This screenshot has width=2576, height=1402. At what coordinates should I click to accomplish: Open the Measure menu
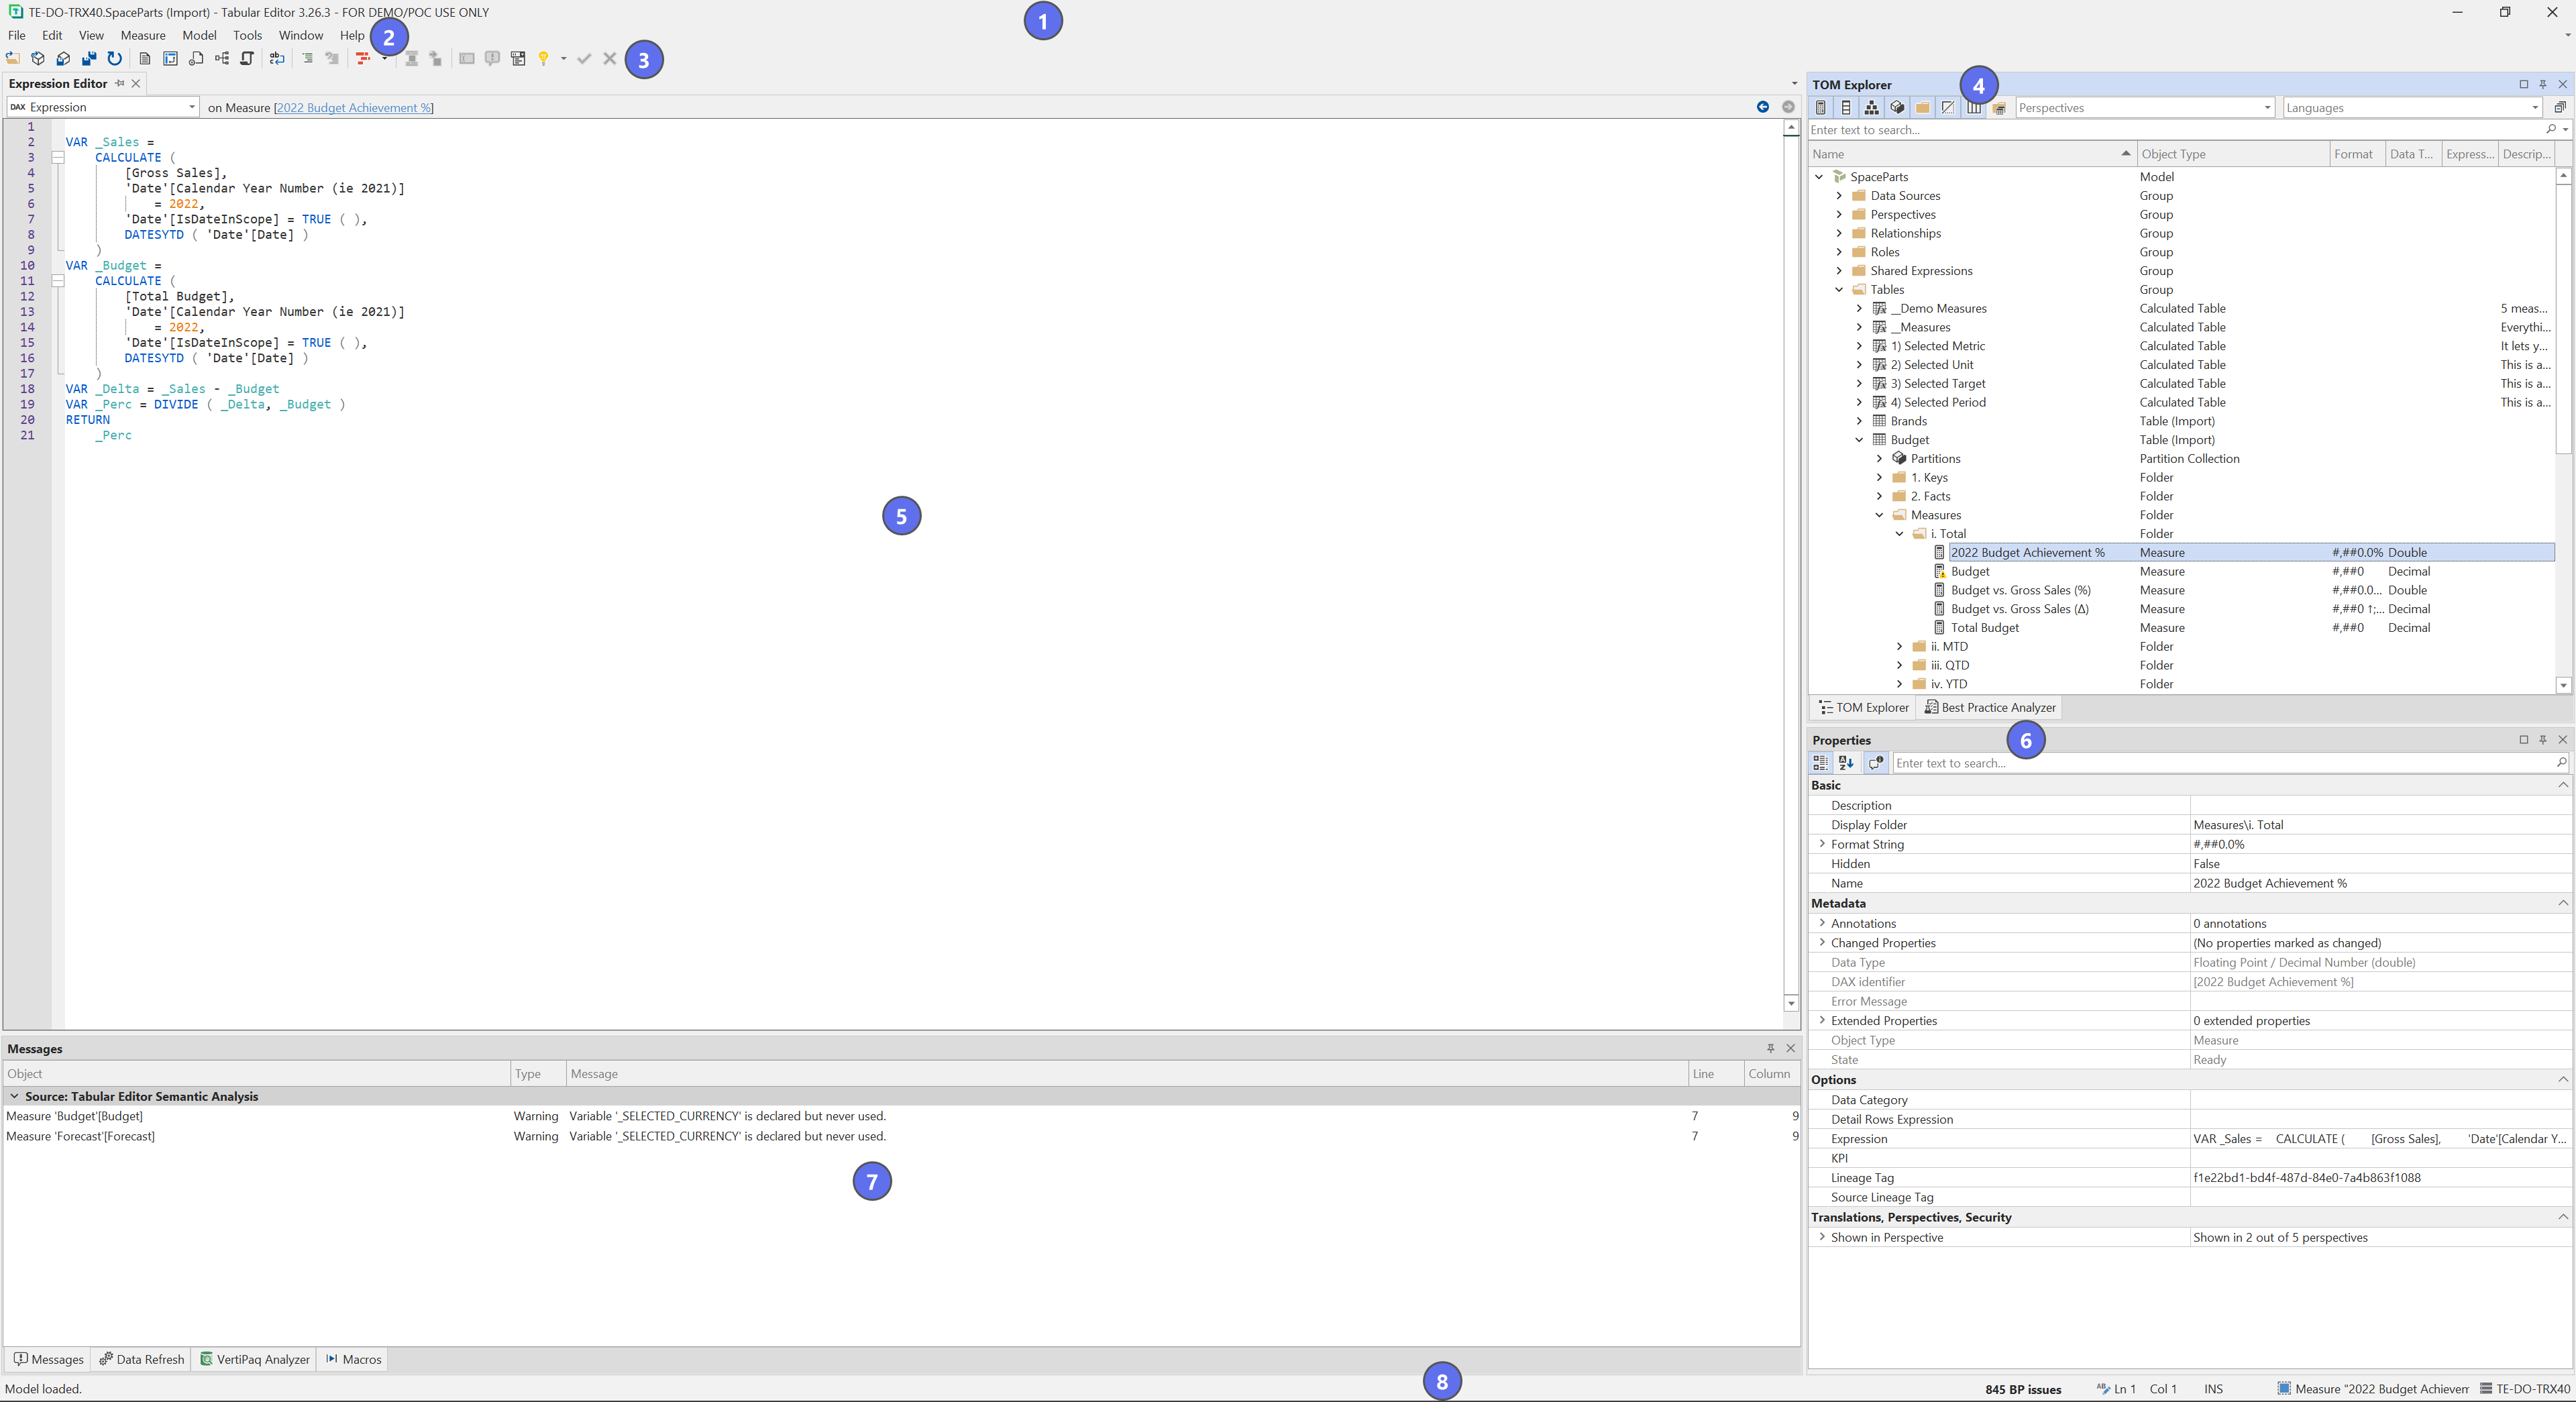(x=143, y=35)
